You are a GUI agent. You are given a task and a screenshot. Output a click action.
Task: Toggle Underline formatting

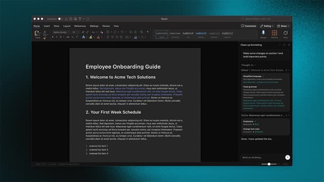tap(61, 37)
